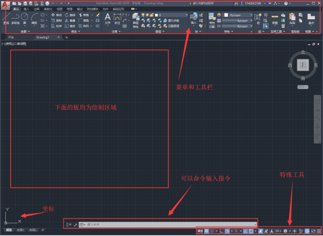Select the Line (直线) drawing tool

pyautogui.click(x=6, y=18)
